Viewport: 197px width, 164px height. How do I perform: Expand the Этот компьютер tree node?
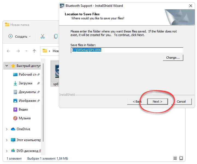click(x=7, y=140)
